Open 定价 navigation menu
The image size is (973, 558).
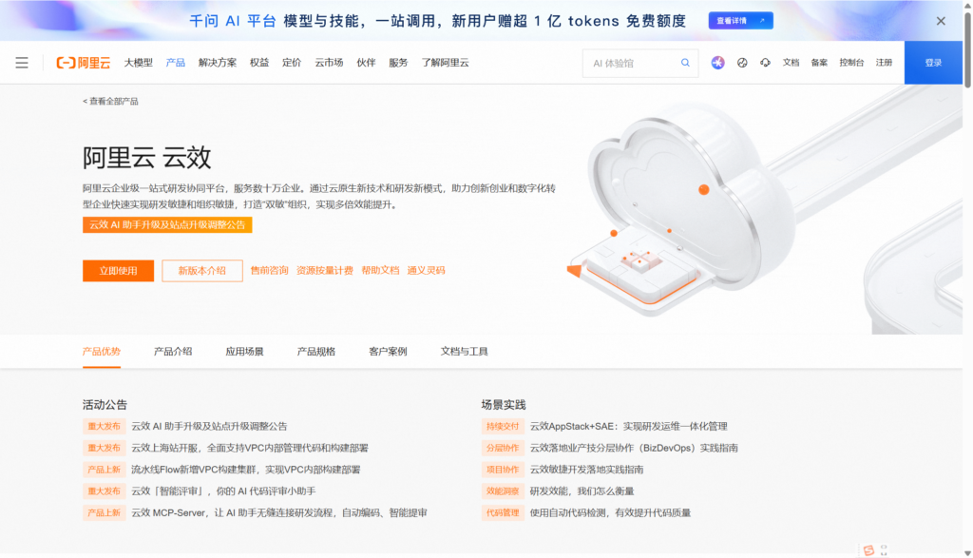(292, 63)
